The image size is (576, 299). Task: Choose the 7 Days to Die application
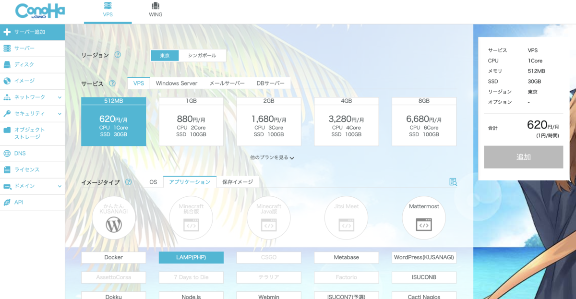[191, 277]
